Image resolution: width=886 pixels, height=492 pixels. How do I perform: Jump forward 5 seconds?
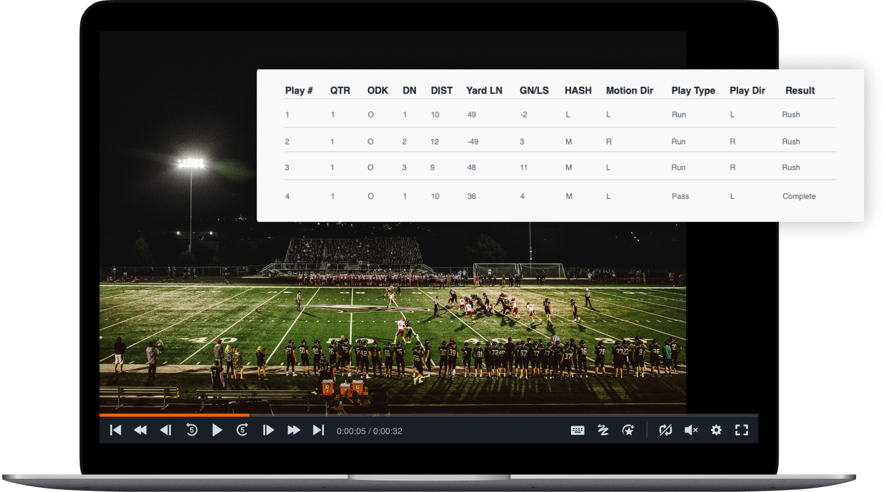tap(243, 430)
